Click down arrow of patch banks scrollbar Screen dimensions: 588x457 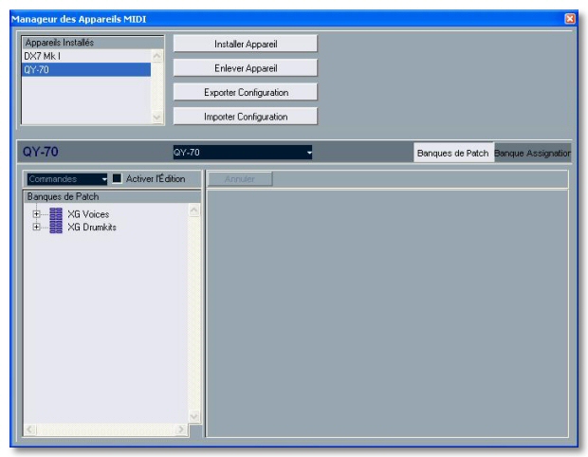193,416
